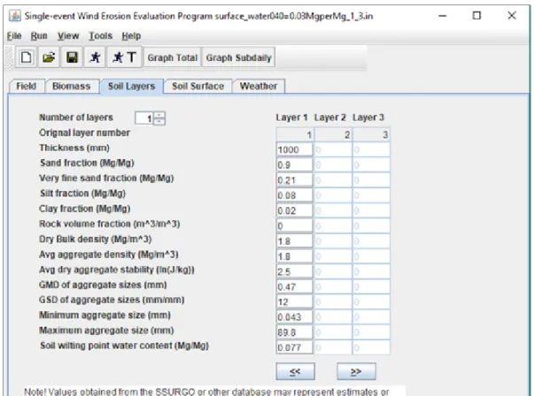Click Layer 1 GMD of aggregate sizes field
The height and width of the screenshot is (396, 535).
pyautogui.click(x=294, y=286)
